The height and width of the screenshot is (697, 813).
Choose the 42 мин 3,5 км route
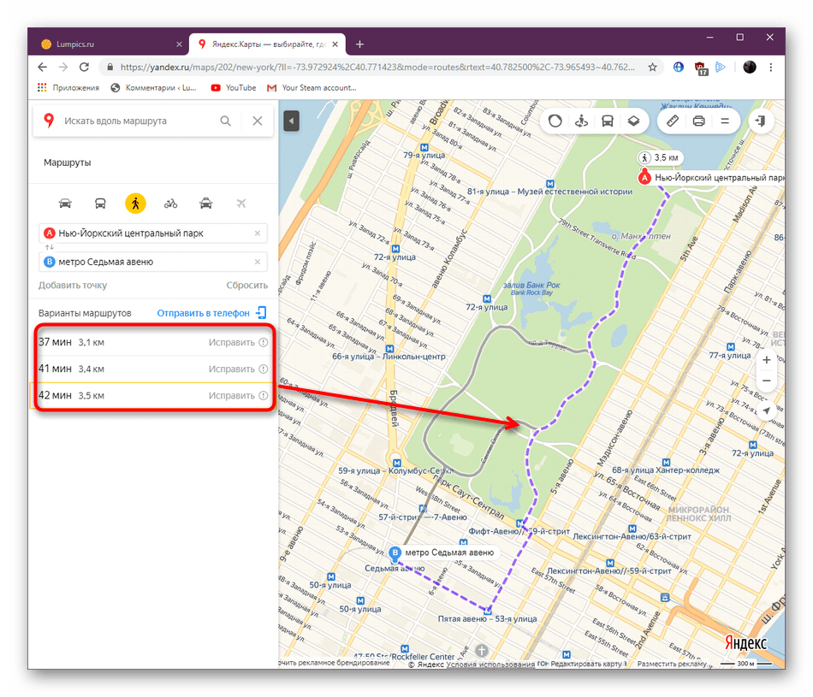[152, 395]
